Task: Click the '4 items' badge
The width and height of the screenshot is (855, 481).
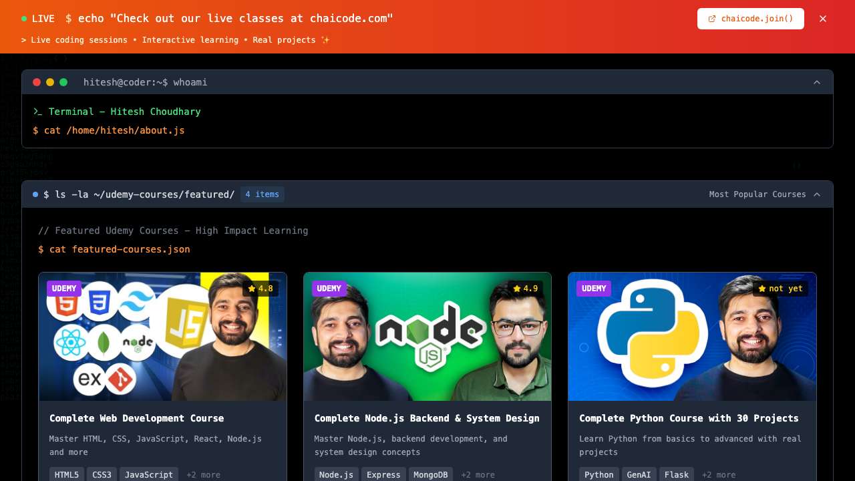Action: (x=262, y=194)
